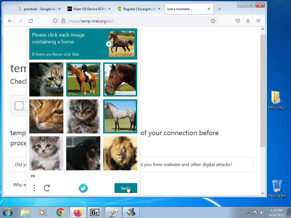The image size is (291, 218).
Task: Refresh the captcha challenge
Action: pyautogui.click(x=47, y=188)
